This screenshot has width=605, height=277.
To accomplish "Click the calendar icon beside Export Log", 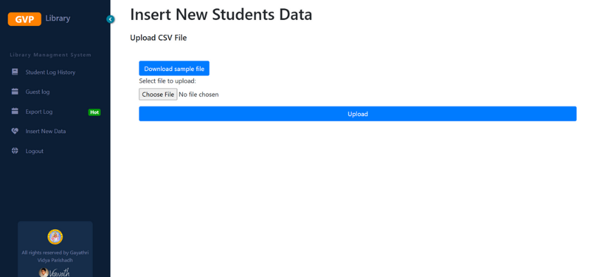I will click(15, 111).
